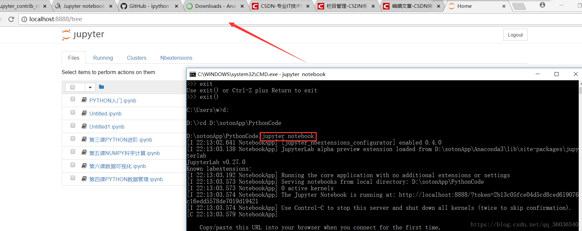Screen dimensions: 582x231
Task: Open the Untitled.ipynb notebook
Action: (x=106, y=114)
